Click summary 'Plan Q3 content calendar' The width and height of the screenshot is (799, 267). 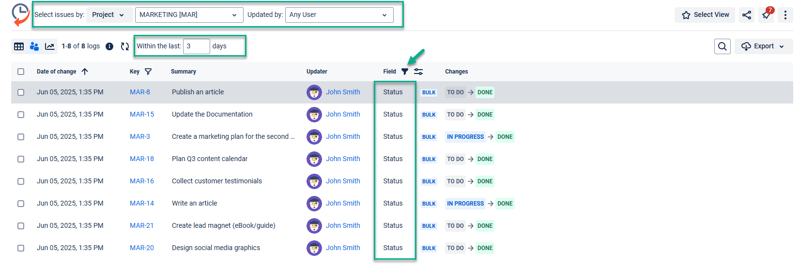point(210,159)
